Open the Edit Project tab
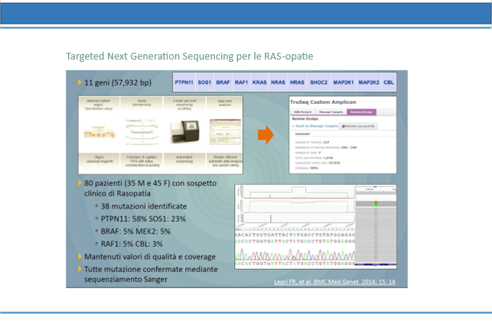Screen dimensions: 492x327 (x=302, y=112)
